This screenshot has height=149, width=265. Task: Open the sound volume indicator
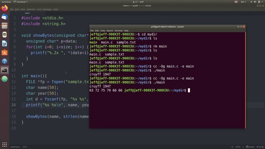(x=255, y=2)
